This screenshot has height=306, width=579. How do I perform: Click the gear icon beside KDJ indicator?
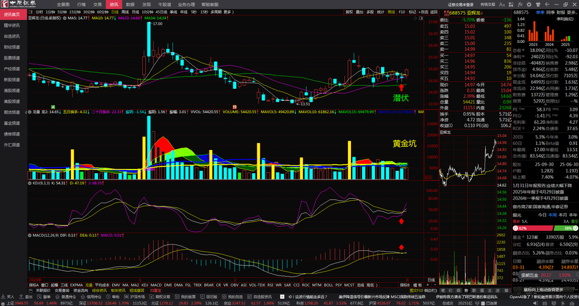point(29,183)
